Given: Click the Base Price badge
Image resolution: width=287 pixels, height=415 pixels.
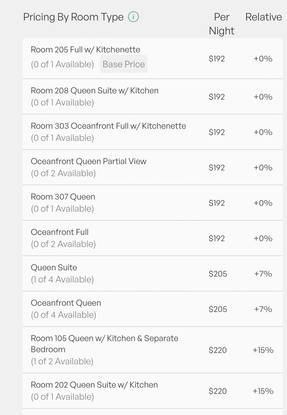Looking at the screenshot, I should click(x=124, y=64).
